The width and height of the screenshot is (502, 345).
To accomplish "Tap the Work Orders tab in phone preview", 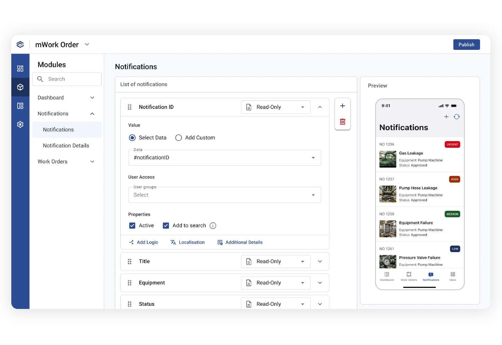I will [x=409, y=277].
